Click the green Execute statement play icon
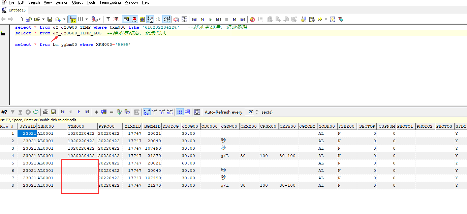The image size is (467, 214). click(211, 20)
